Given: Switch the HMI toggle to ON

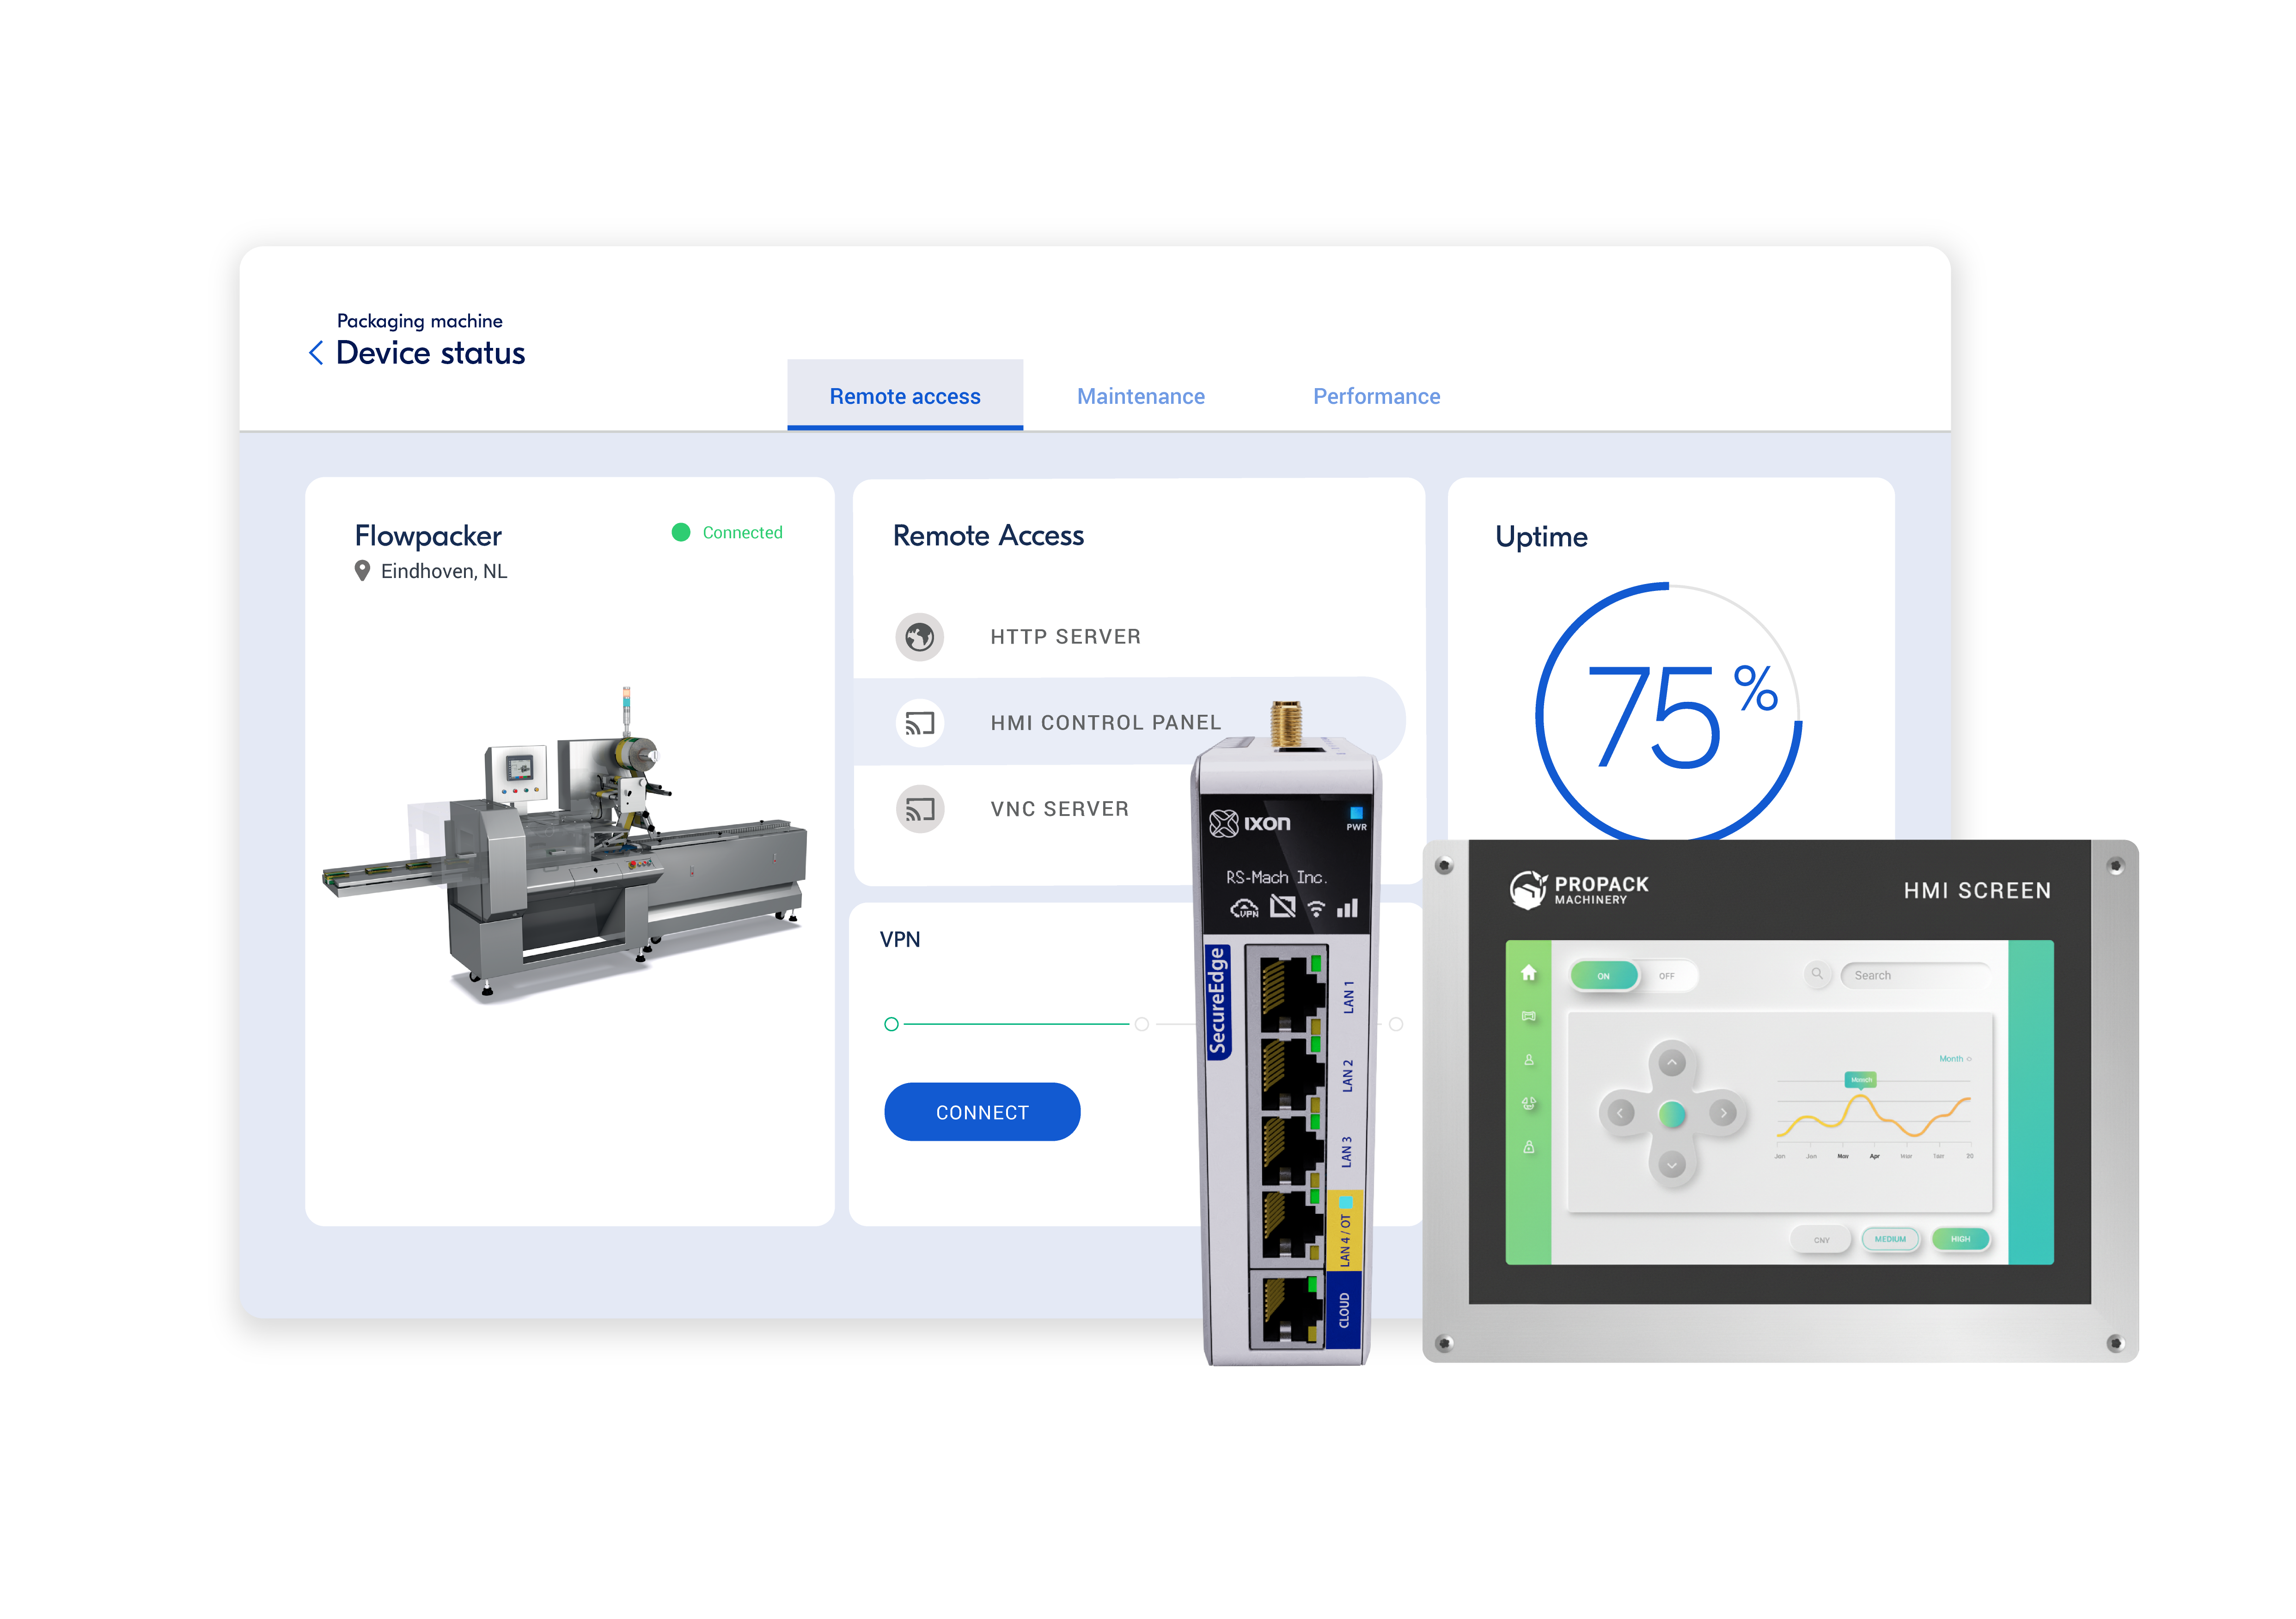Looking at the screenshot, I should tap(1604, 976).
